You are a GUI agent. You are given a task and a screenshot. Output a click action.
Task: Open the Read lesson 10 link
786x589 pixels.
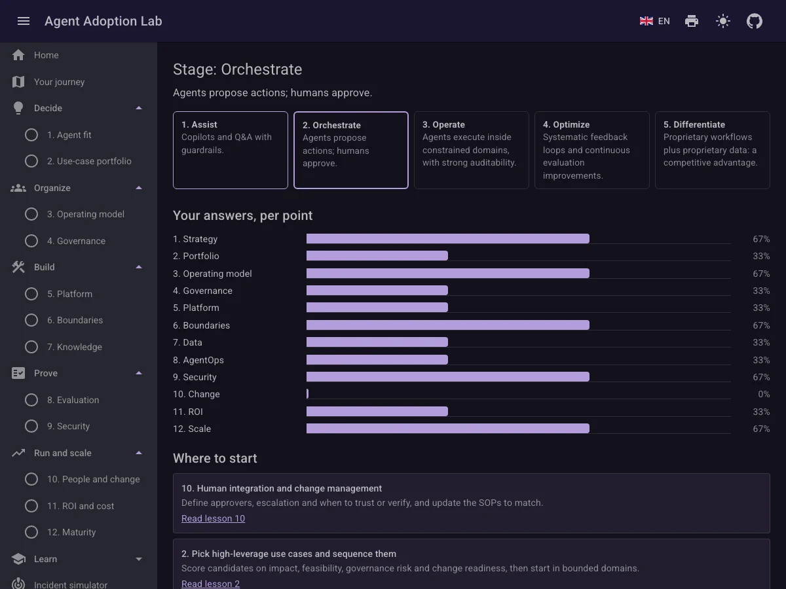[213, 518]
